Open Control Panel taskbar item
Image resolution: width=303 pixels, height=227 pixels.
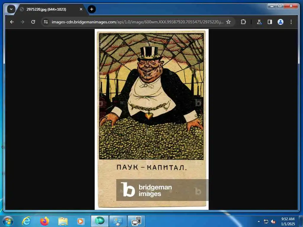pyautogui.click(x=118, y=221)
